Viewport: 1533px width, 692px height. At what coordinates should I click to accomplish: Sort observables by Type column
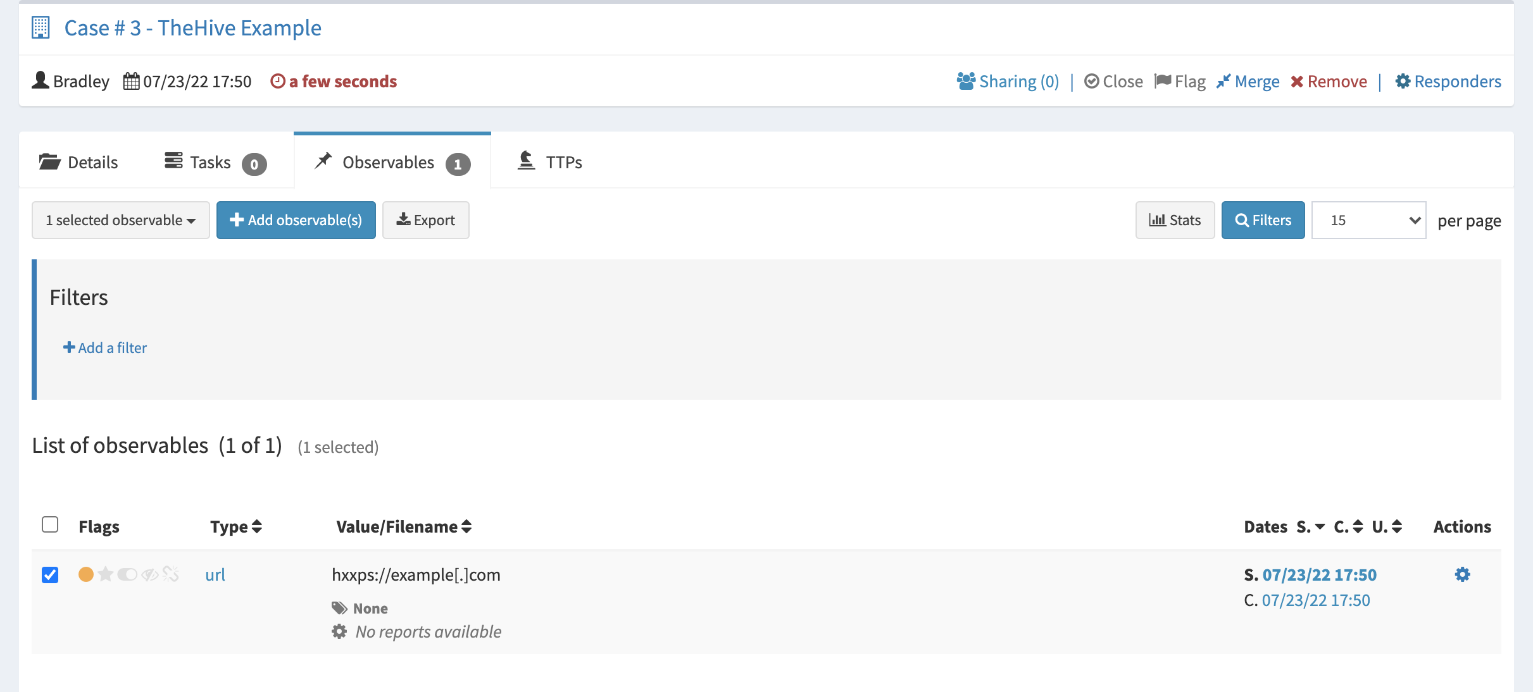pos(236,526)
